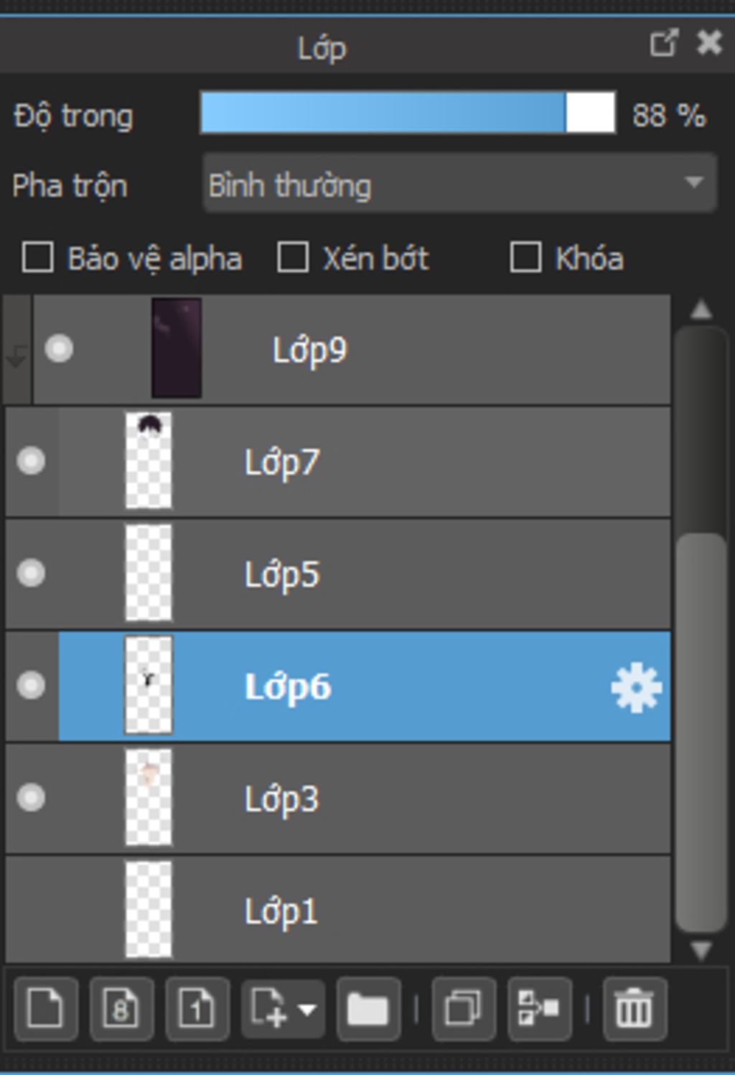Merge layer down icon
The width and height of the screenshot is (735, 1075).
[x=539, y=1008]
